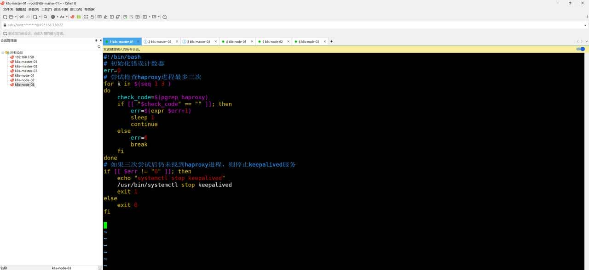Create a new session from the toolbar

pyautogui.click(x=4, y=17)
